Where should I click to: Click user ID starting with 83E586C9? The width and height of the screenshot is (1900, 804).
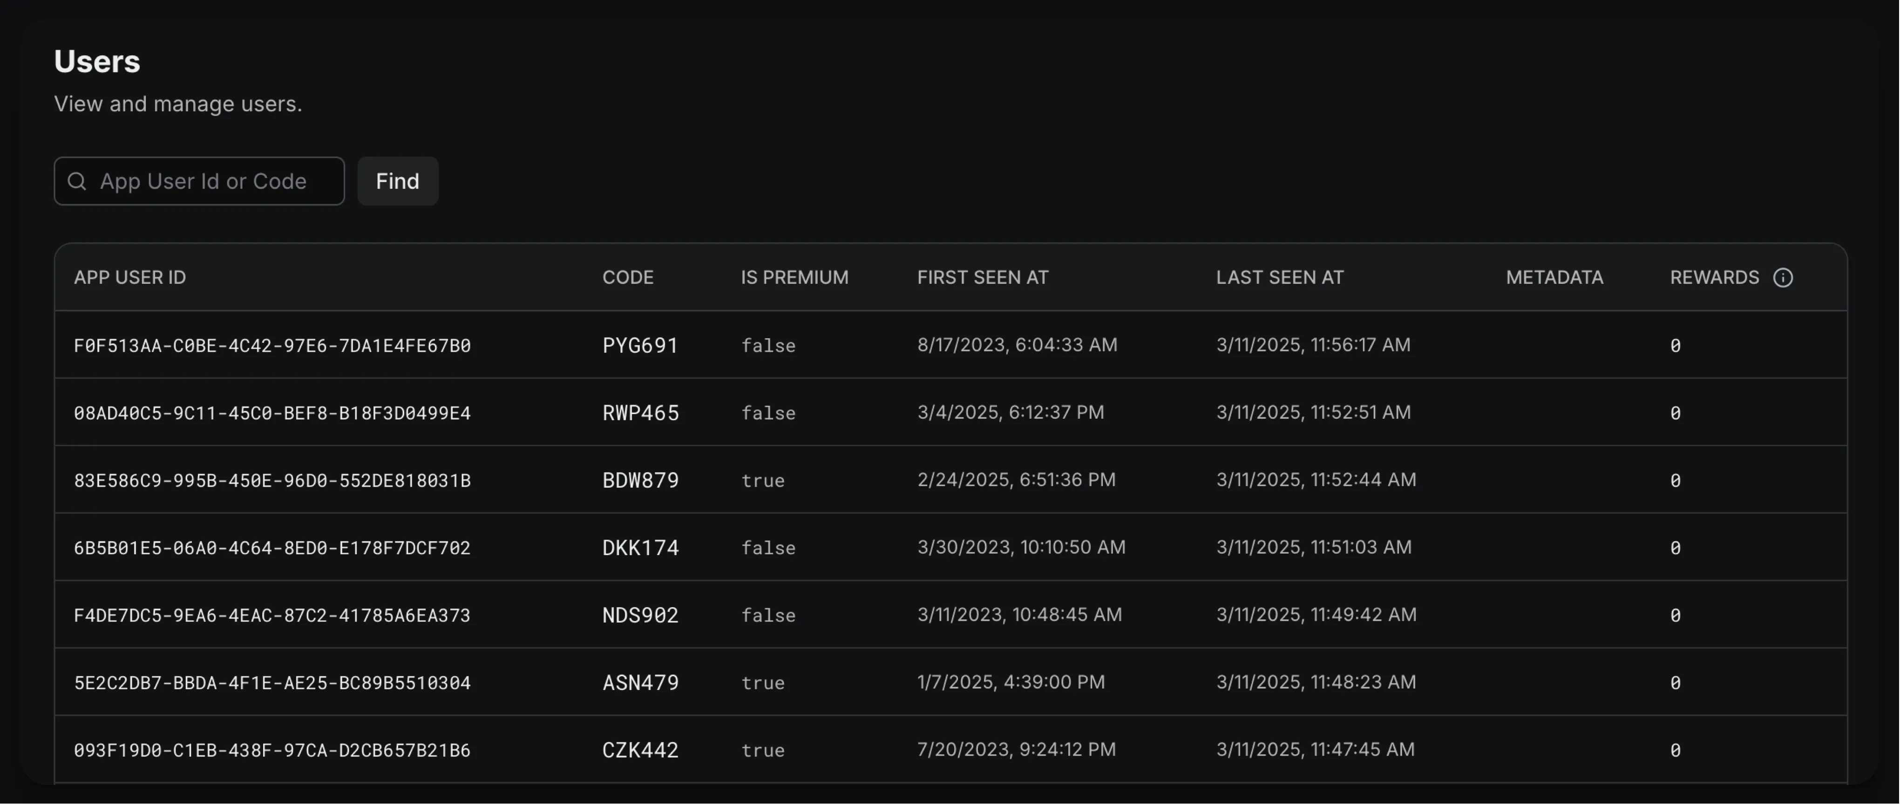(272, 481)
